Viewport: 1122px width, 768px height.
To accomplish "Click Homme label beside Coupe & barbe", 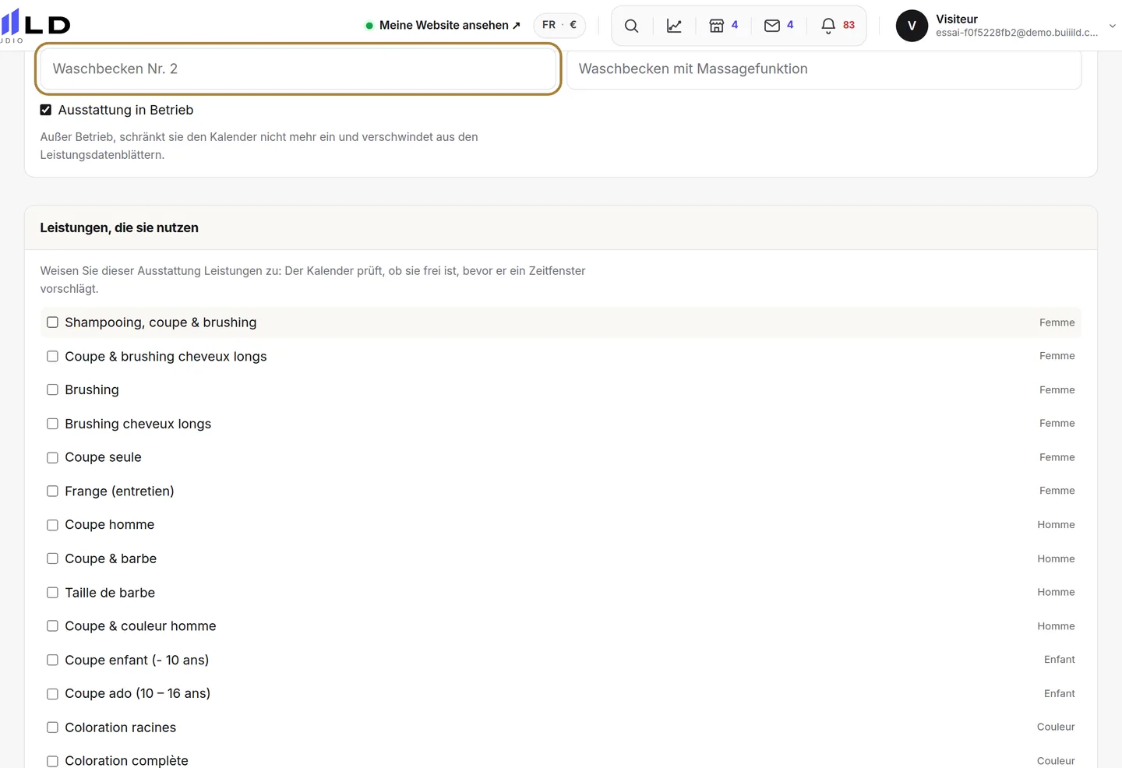I will (1056, 558).
